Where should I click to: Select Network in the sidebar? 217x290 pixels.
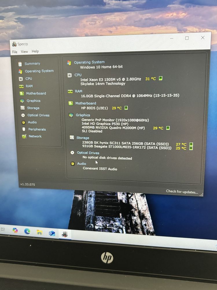click(x=35, y=136)
